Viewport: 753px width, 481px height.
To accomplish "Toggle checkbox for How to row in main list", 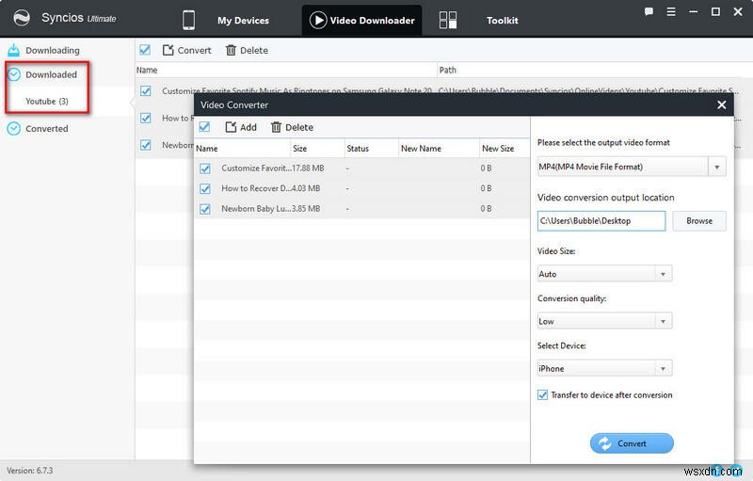I will pyautogui.click(x=146, y=118).
